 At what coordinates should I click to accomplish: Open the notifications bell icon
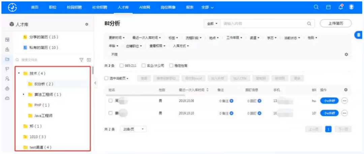coord(341,7)
